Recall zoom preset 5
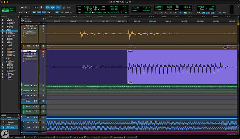This screenshot has width=240, height=139. click(29, 12)
